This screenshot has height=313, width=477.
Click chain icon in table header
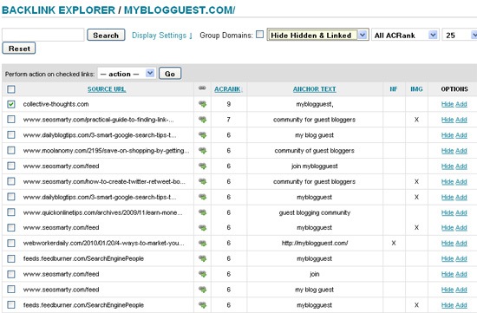(202, 88)
